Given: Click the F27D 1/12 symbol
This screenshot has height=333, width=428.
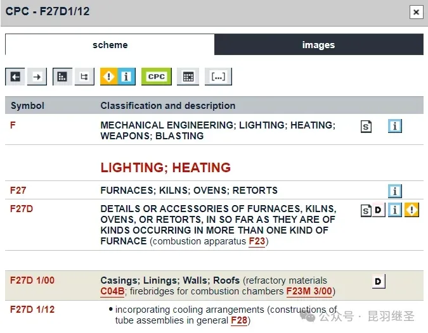Looking at the screenshot, I should 32,310.
